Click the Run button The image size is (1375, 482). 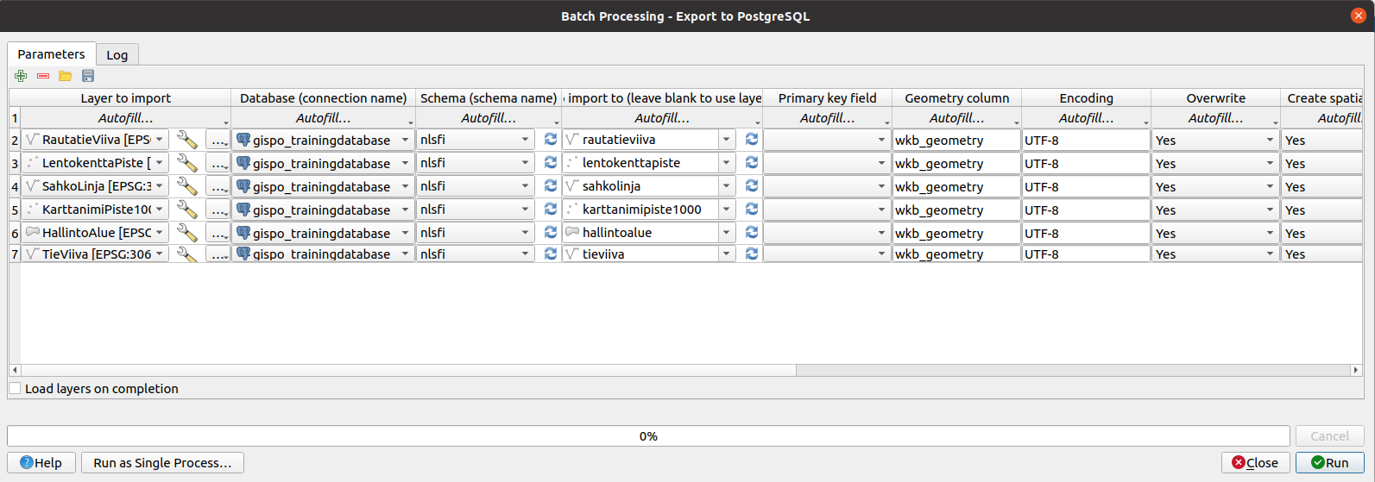pos(1329,463)
